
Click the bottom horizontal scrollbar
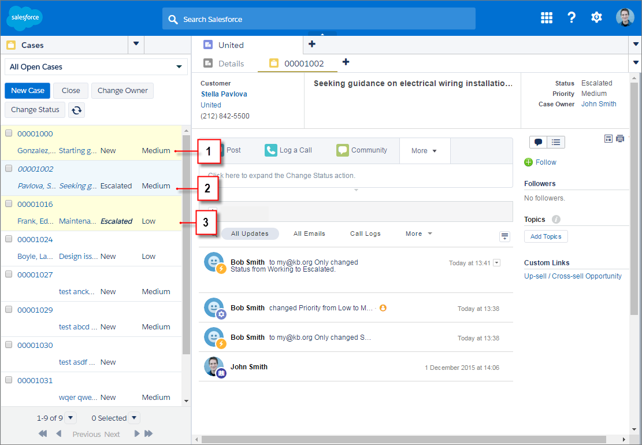(x=403, y=439)
